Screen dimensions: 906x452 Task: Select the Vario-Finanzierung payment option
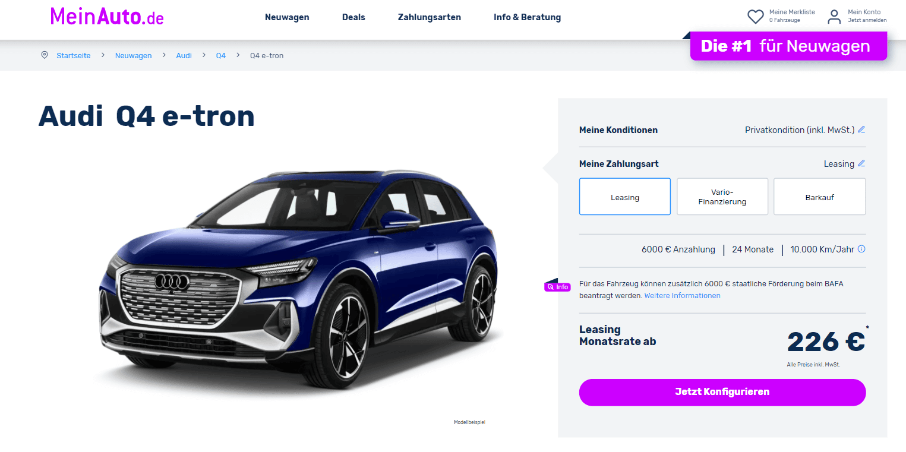pos(722,197)
